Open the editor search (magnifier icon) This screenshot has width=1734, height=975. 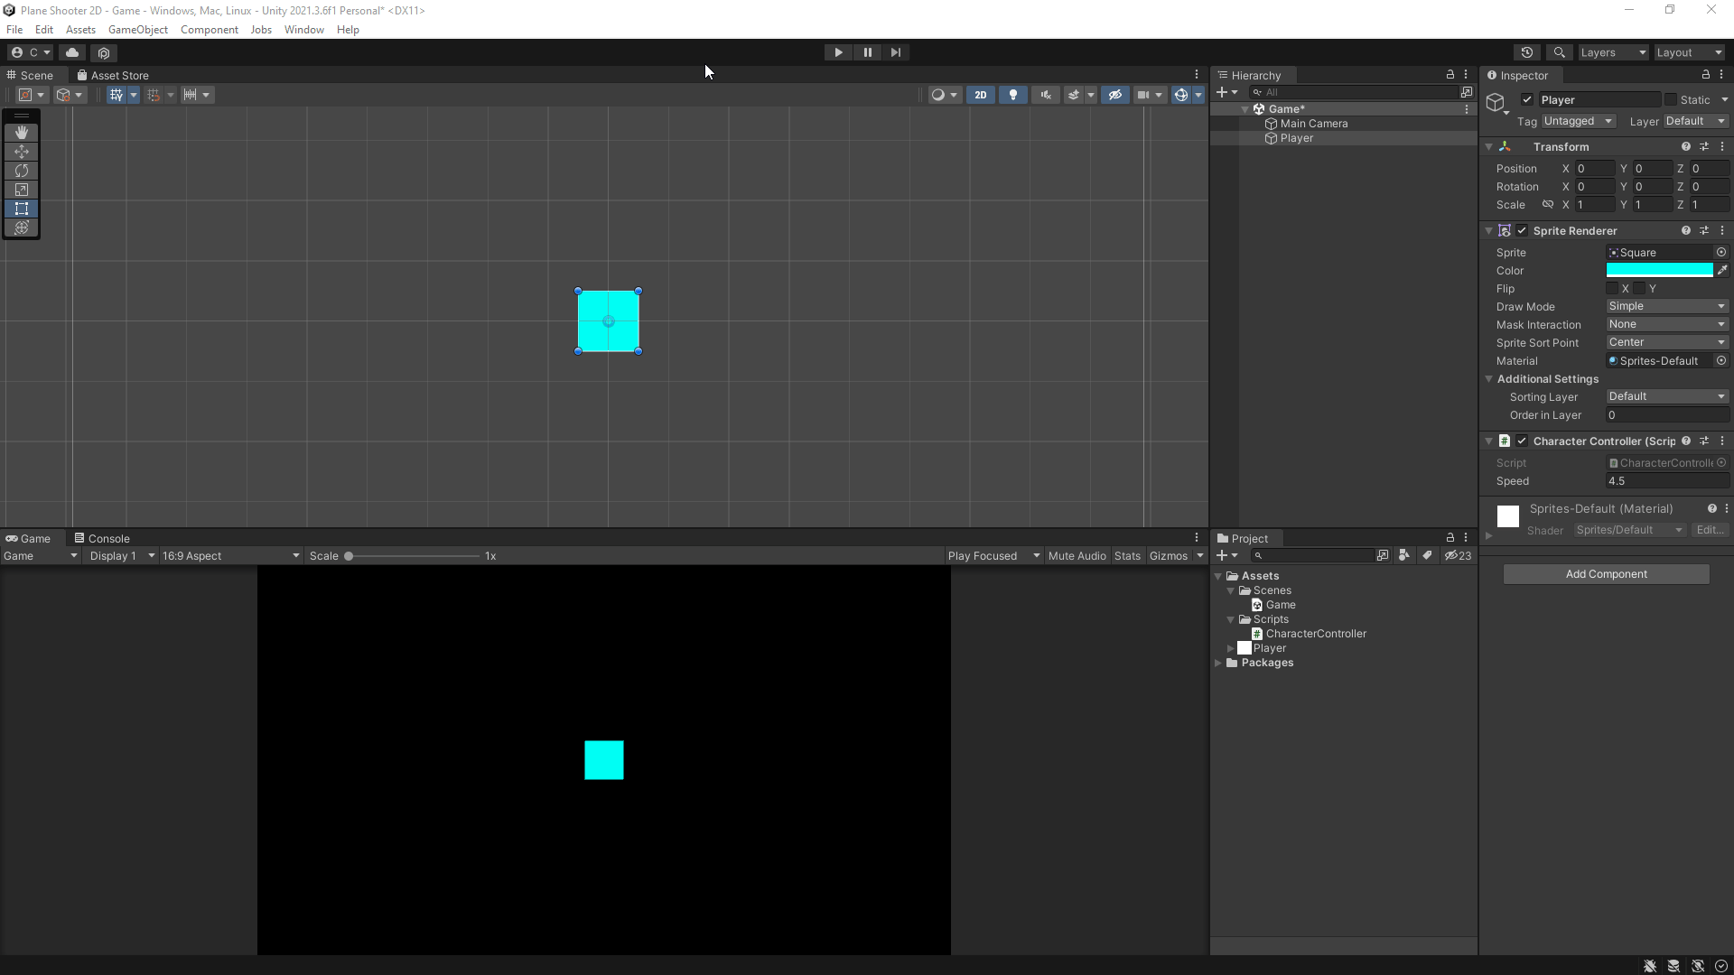1560,52
